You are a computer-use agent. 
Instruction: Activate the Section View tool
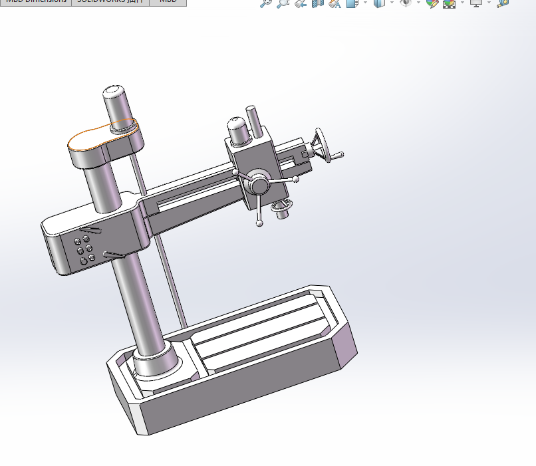[318, 3]
